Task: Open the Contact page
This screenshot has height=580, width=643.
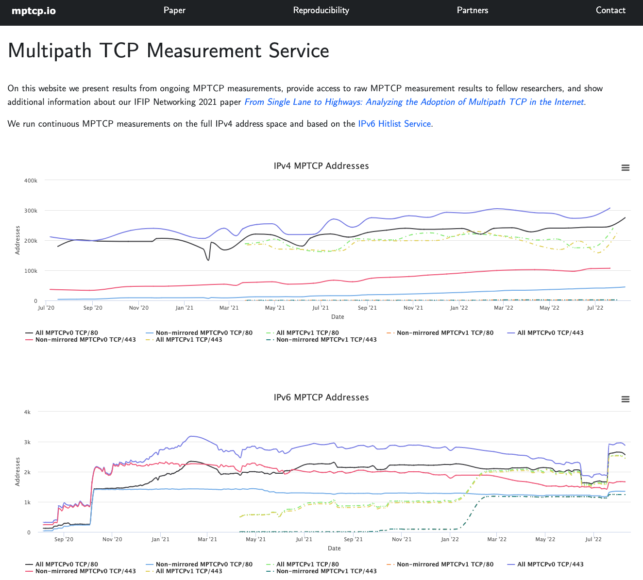Action: [x=610, y=10]
